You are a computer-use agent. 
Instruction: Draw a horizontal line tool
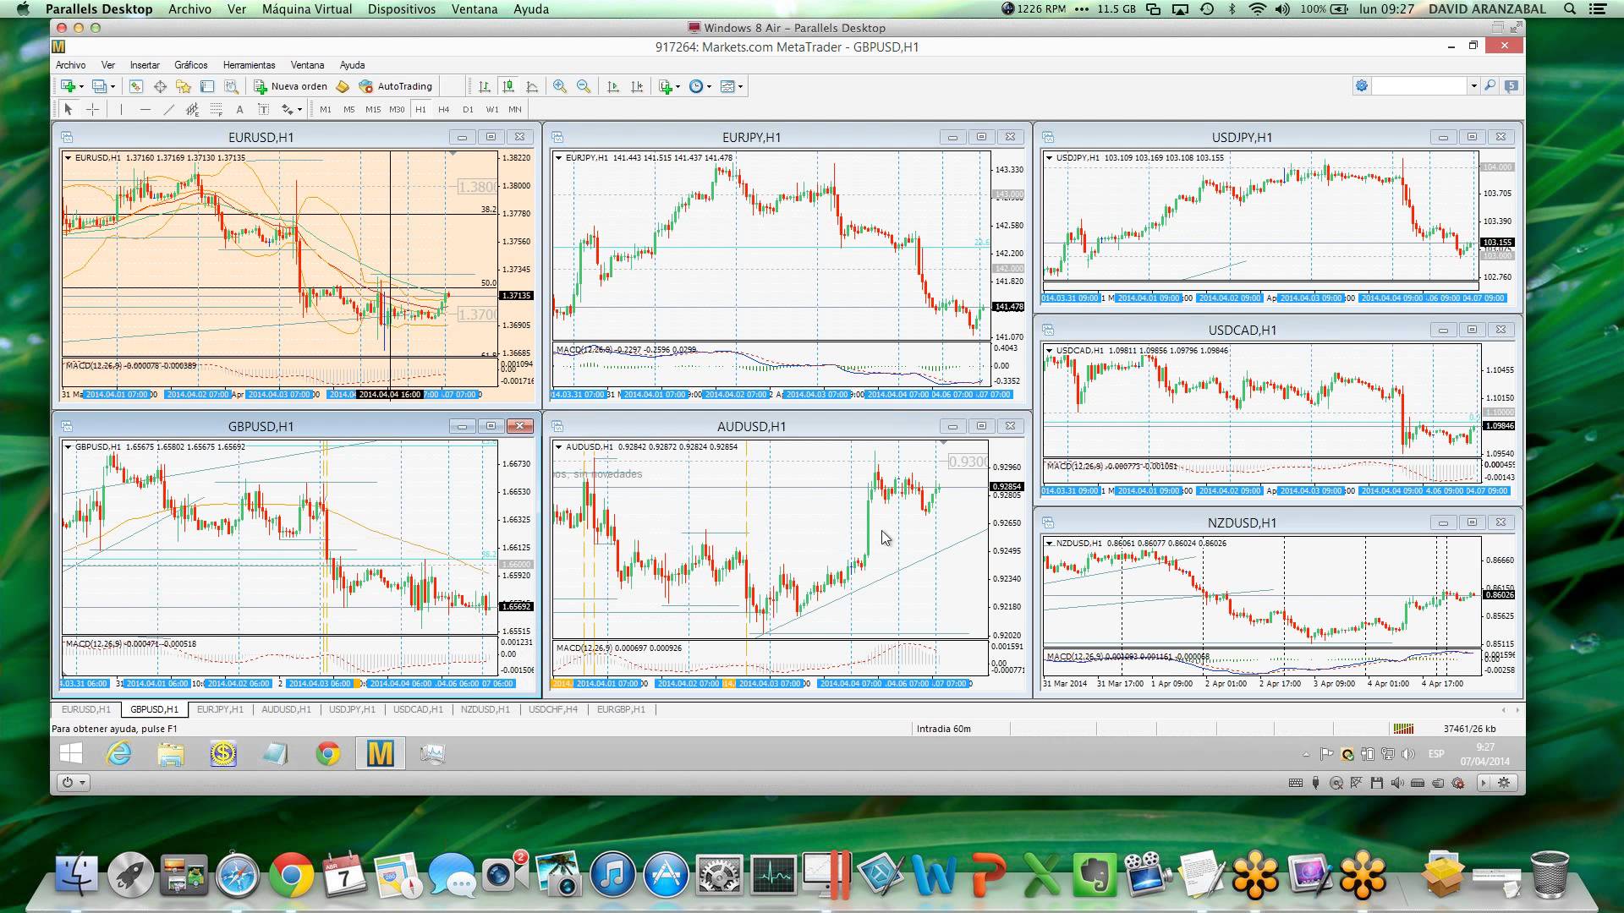(x=145, y=109)
